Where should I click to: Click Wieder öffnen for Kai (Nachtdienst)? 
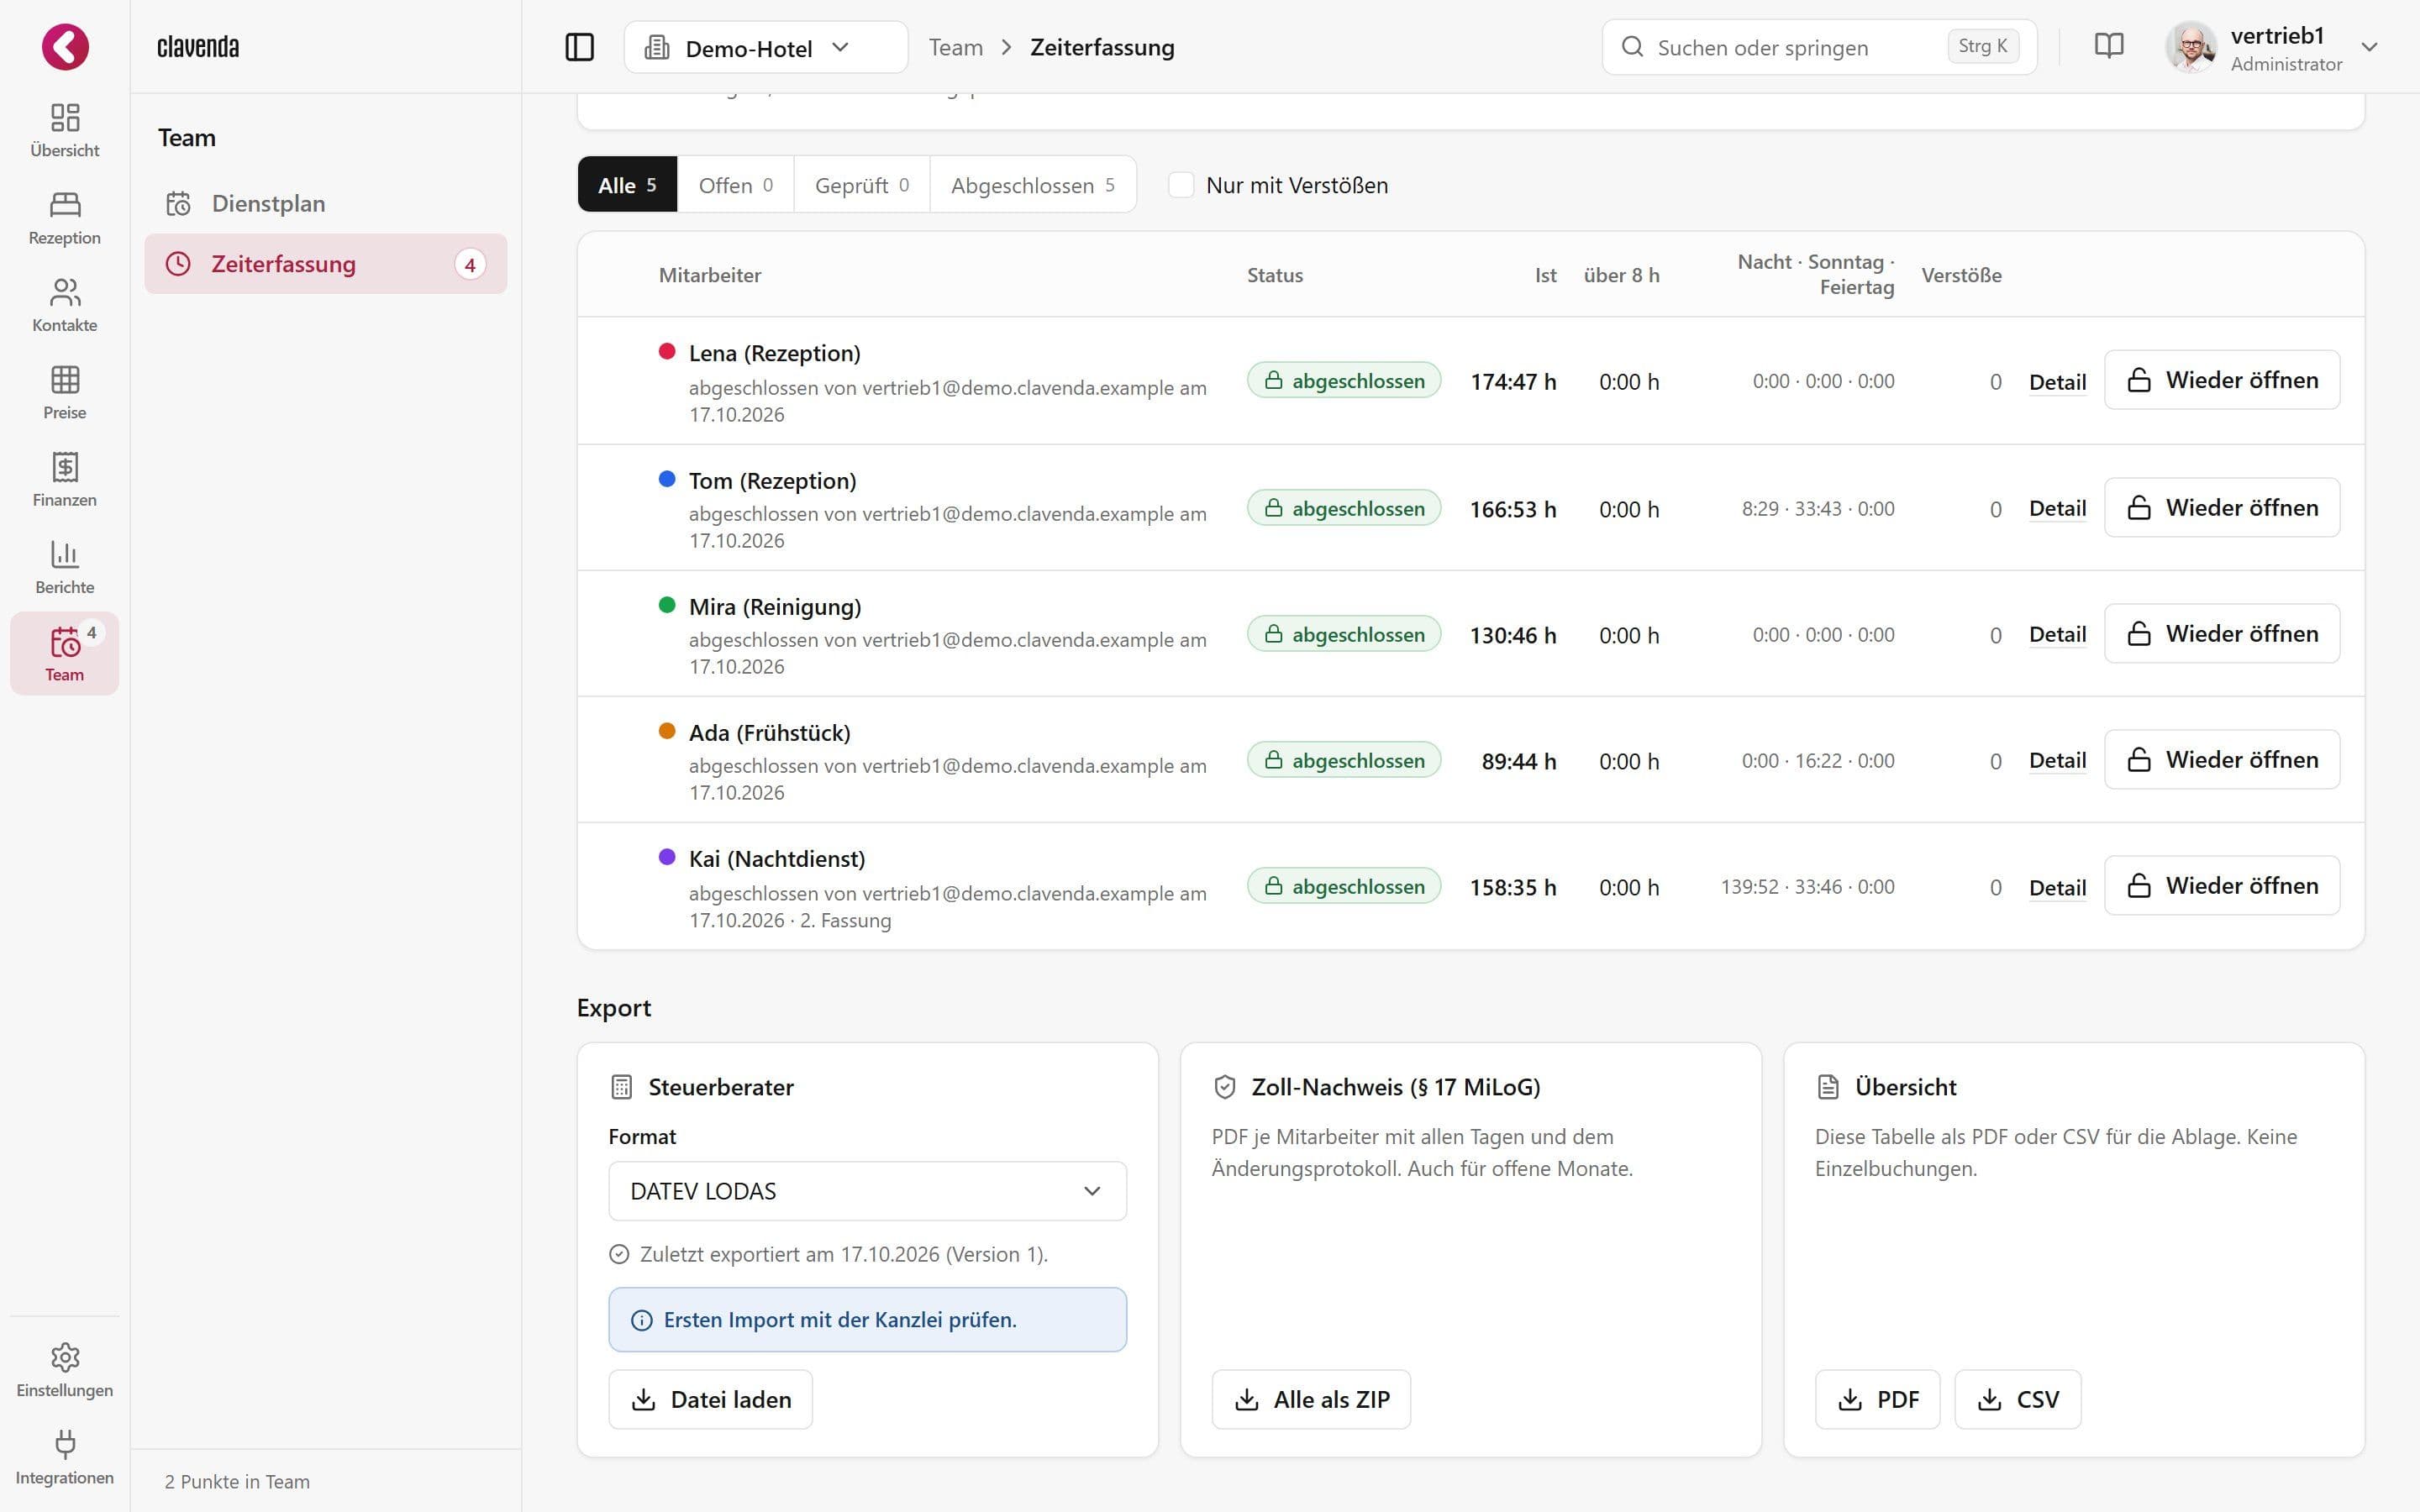pos(2222,886)
